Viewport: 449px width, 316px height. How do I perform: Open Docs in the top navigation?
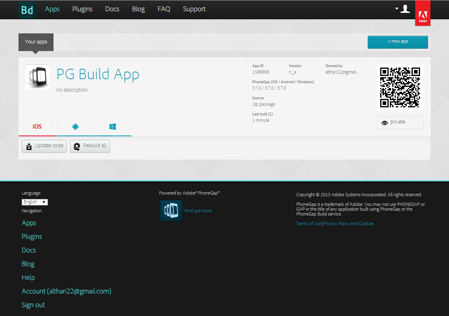coord(112,9)
